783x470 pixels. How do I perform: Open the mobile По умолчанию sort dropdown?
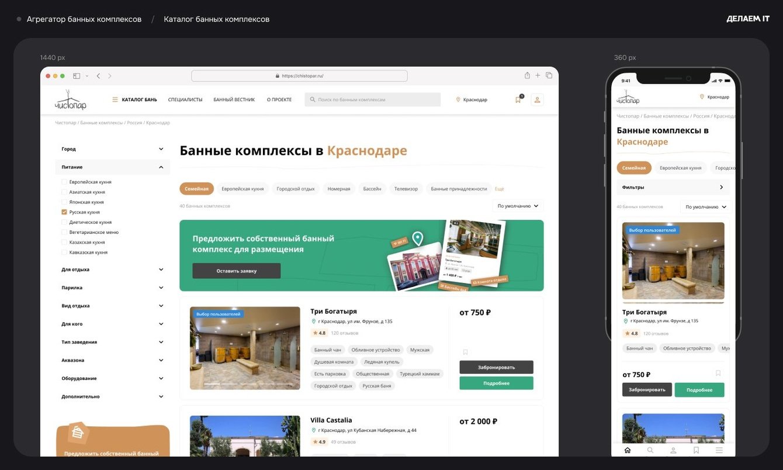[706, 207]
